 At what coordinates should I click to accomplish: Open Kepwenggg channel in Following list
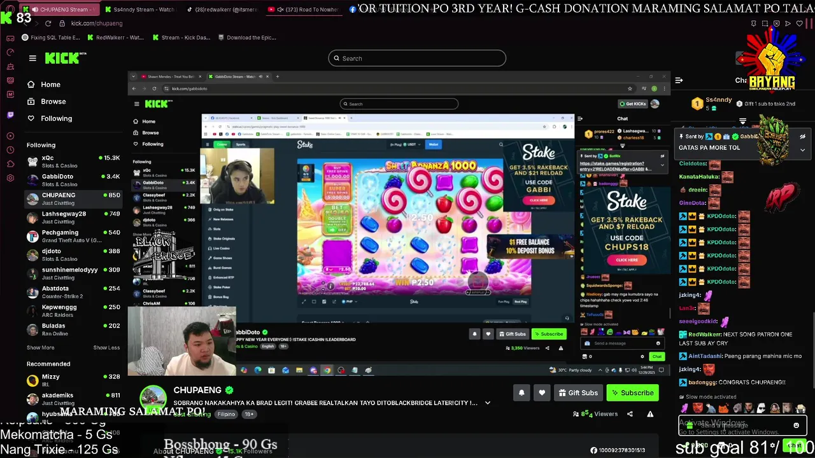(73, 311)
